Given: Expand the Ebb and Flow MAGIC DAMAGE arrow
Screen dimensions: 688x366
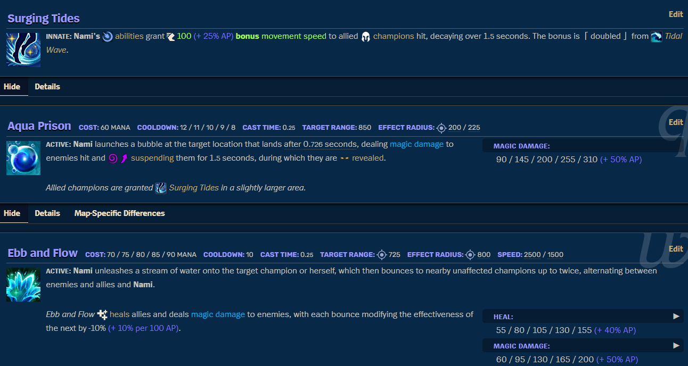Looking at the screenshot, I should click(x=676, y=346).
